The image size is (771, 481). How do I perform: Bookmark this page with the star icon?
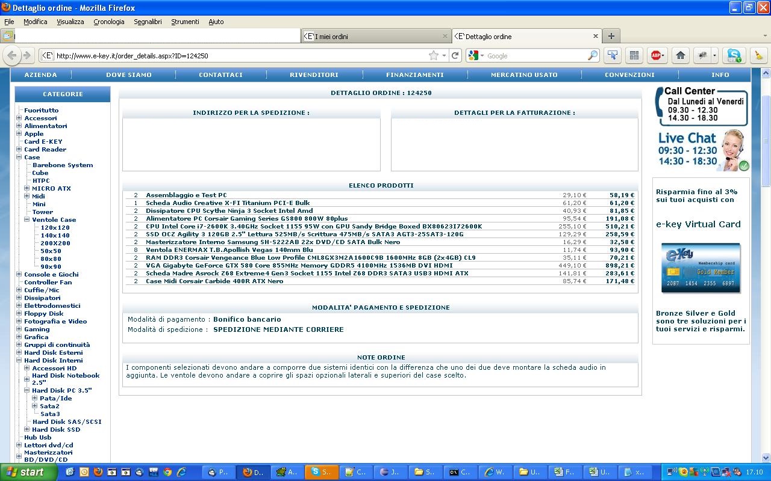(x=433, y=55)
